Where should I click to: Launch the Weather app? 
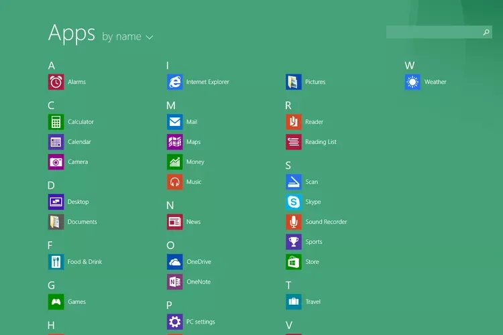[x=412, y=82]
